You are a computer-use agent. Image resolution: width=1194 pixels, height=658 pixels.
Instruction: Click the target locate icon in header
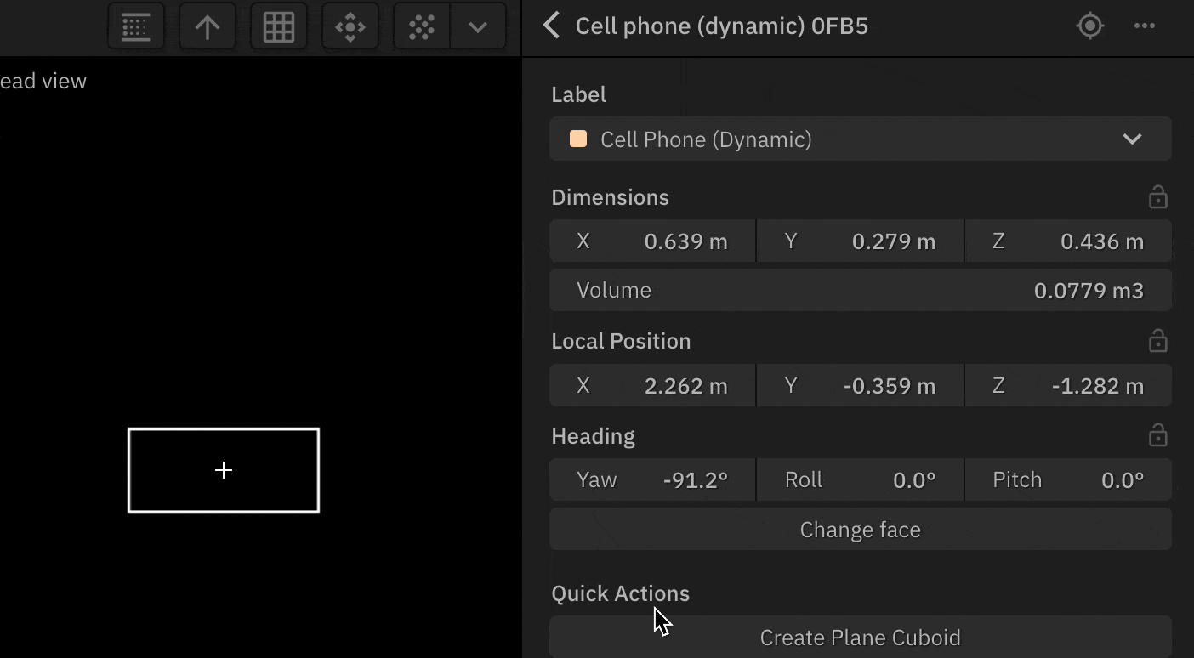(x=1089, y=26)
